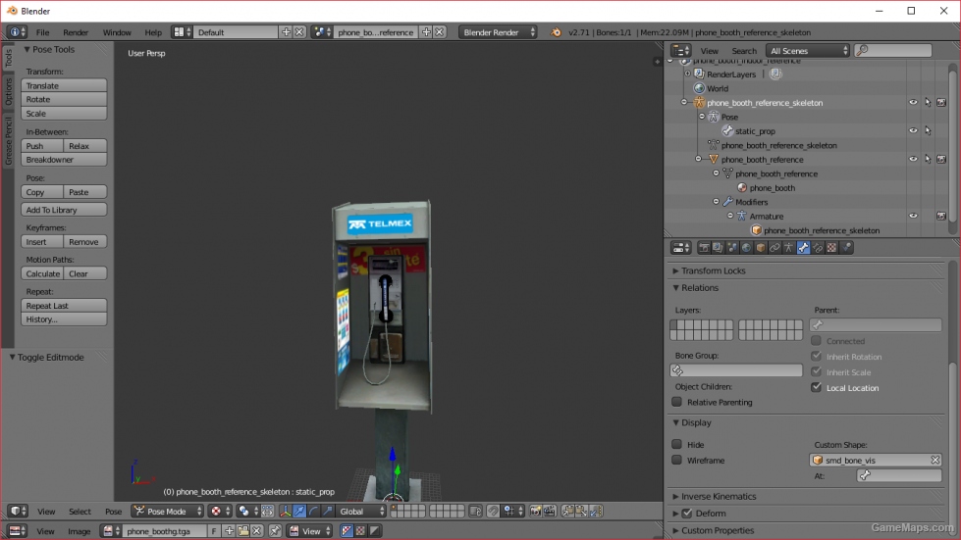This screenshot has width=961, height=540.
Task: Open the Select menu in 3D view header
Action: pos(80,512)
